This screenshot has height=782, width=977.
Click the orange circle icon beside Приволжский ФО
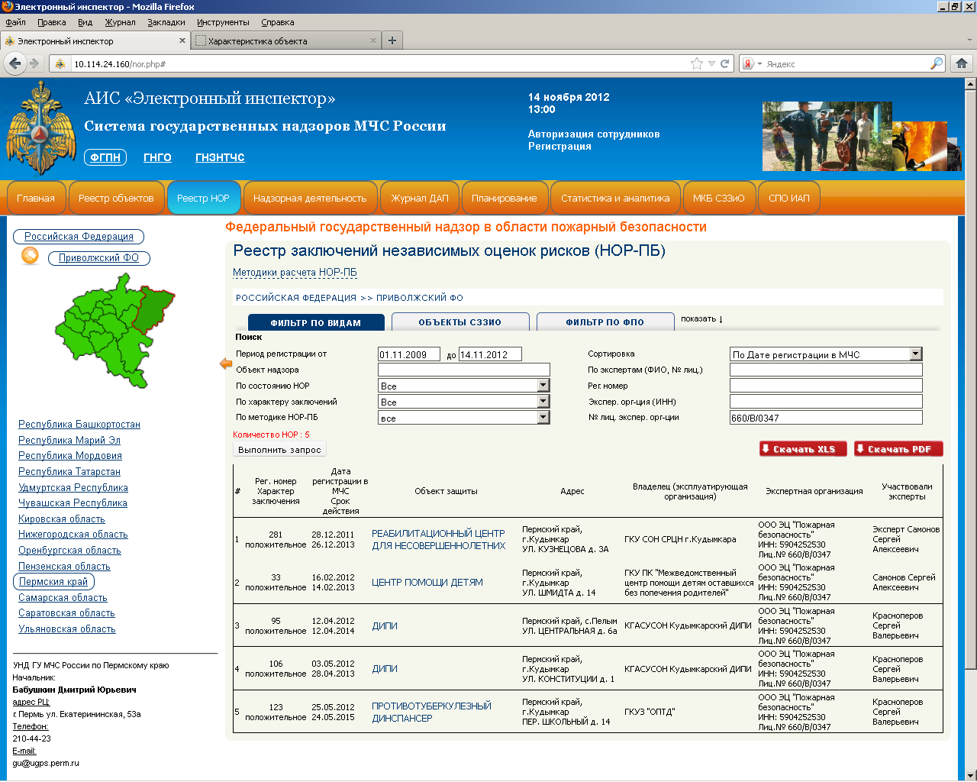coord(30,256)
